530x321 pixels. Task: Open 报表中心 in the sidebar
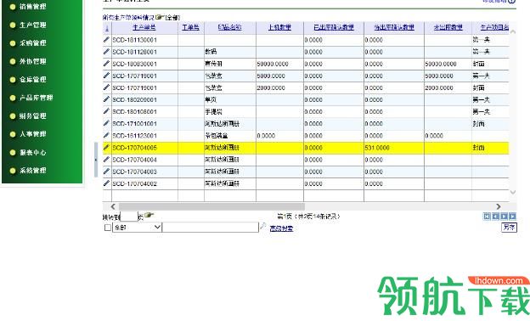33,152
